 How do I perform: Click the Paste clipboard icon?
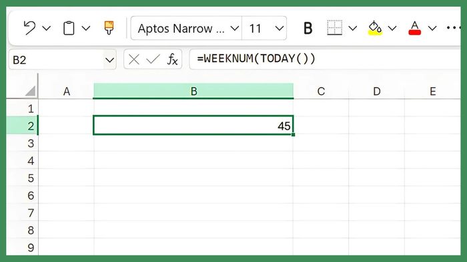69,28
